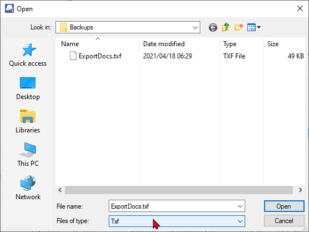Expand the Files of type dropdown
Image resolution: width=309 pixels, height=232 pixels.
(240, 221)
